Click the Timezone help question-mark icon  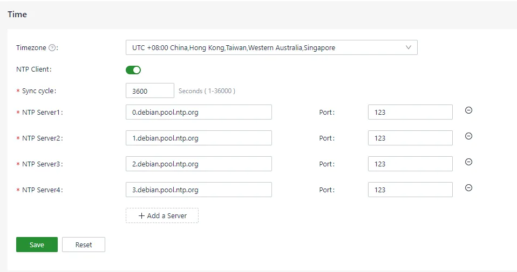coord(52,48)
